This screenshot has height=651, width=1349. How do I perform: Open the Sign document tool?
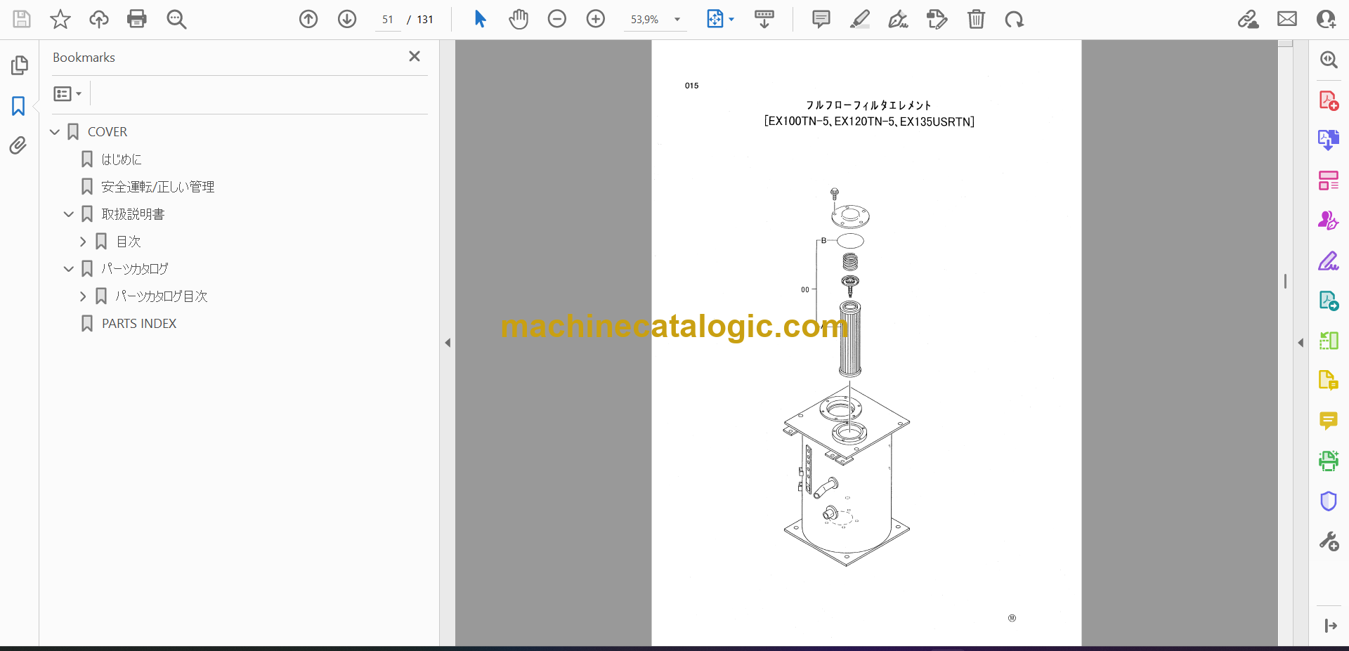tap(899, 19)
